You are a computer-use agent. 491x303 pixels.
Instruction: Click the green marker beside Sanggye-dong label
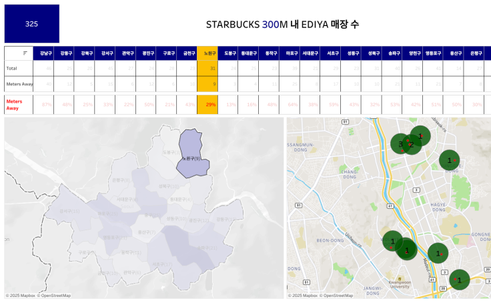coord(449,160)
